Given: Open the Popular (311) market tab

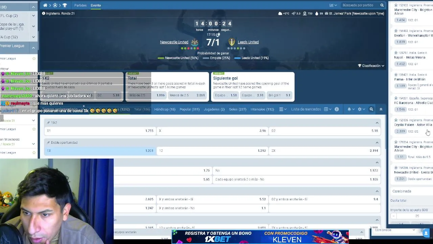Looking at the screenshot, I should pos(189,109).
